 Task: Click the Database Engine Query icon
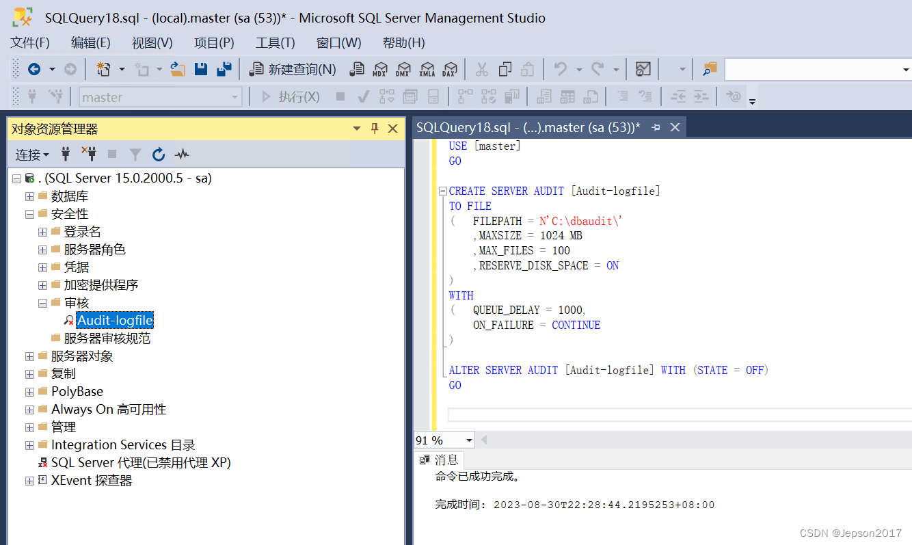[357, 69]
